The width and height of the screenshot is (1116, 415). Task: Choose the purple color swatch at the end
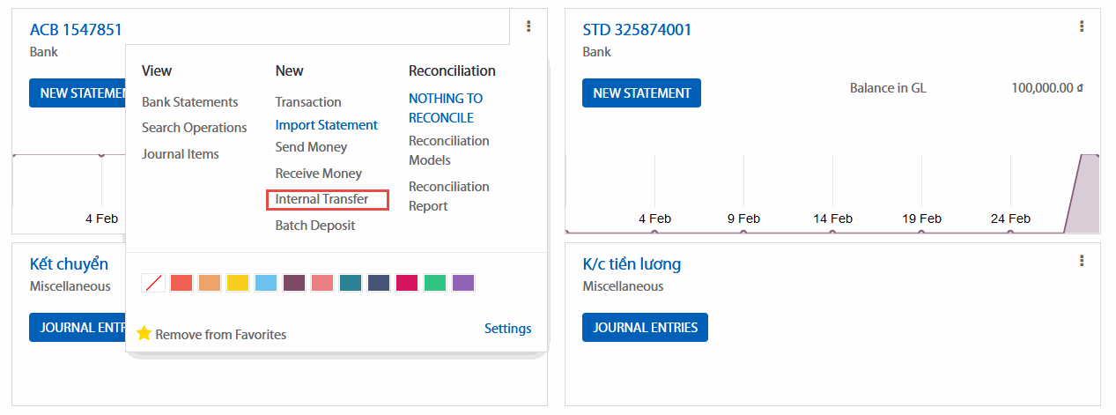click(x=463, y=283)
